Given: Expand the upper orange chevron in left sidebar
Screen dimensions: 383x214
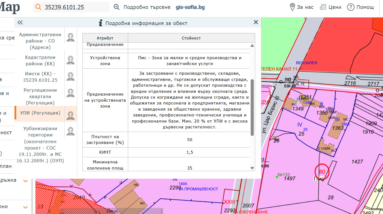Looking at the screenshot, I should pos(25,181).
